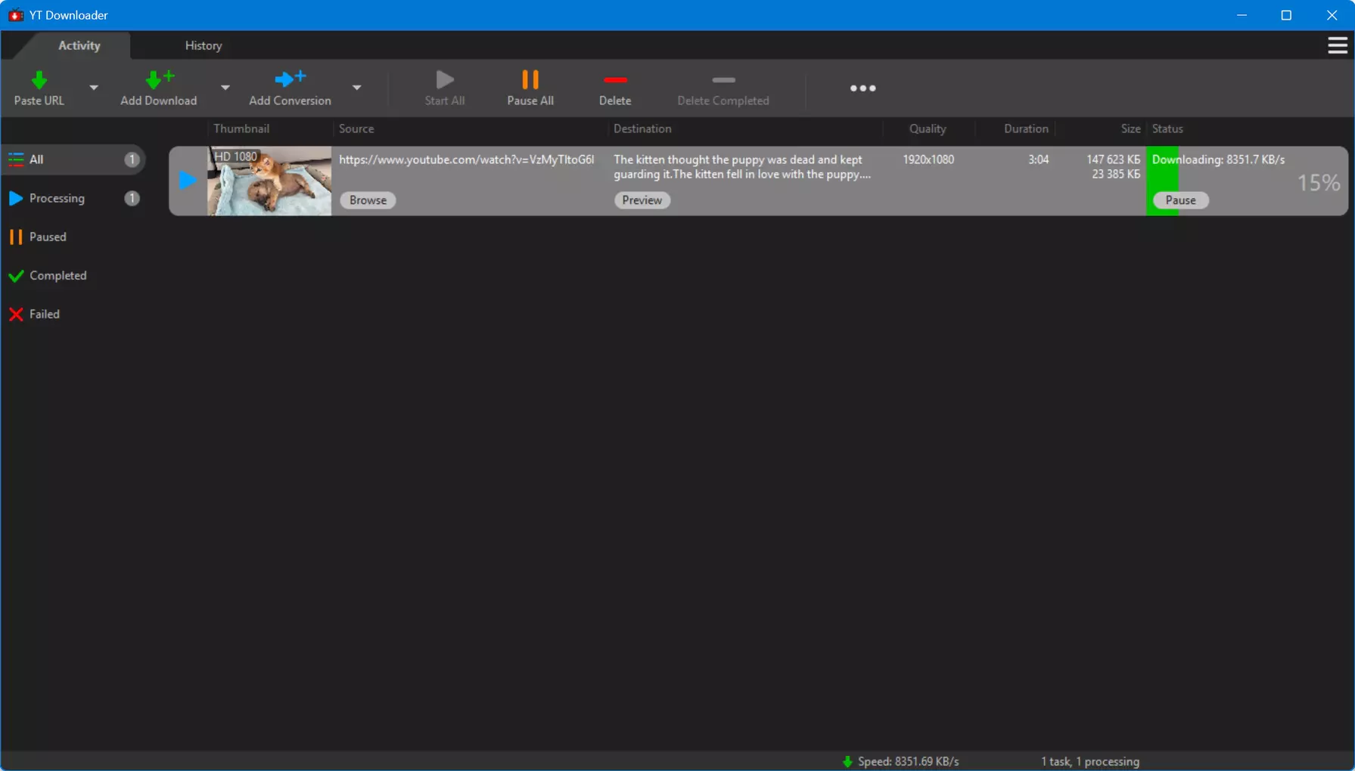Viewport: 1355px width, 771px height.
Task: Switch to the Activity tab
Action: (x=79, y=45)
